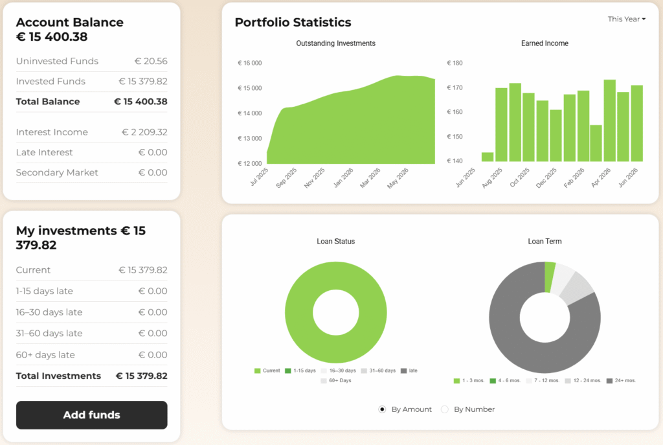
Task: Toggle the 7 - 12 mos. legend entry
Action: tap(543, 381)
